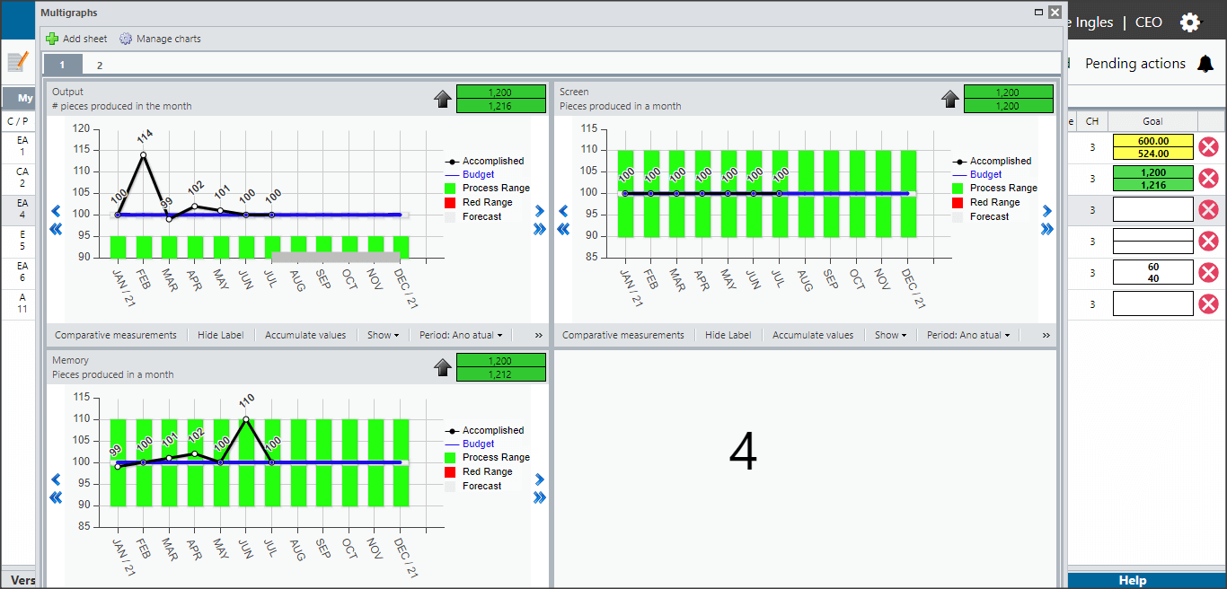This screenshot has width=1227, height=589.
Task: Open Show dropdown on Output chart
Action: (x=384, y=335)
